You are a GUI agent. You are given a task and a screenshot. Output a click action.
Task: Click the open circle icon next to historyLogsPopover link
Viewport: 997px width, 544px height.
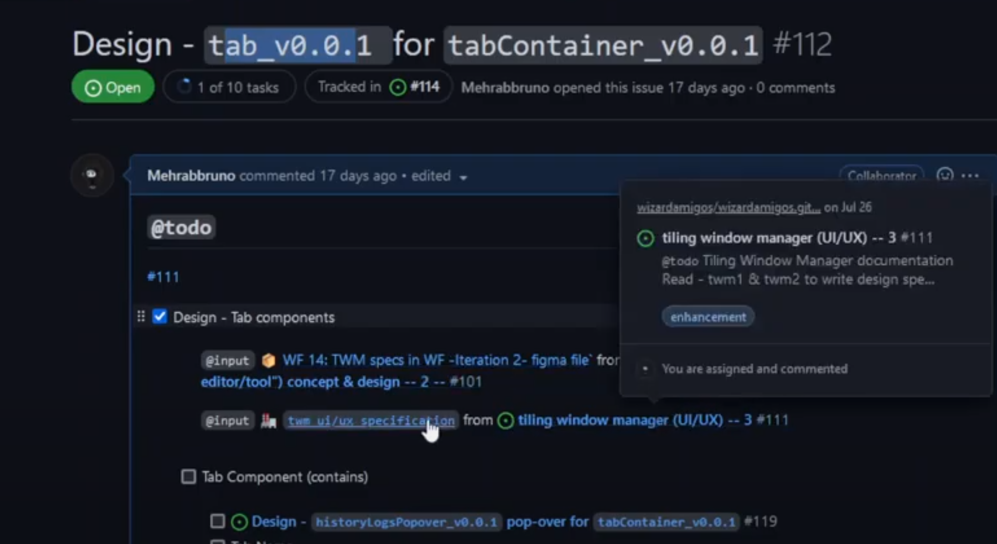click(240, 521)
